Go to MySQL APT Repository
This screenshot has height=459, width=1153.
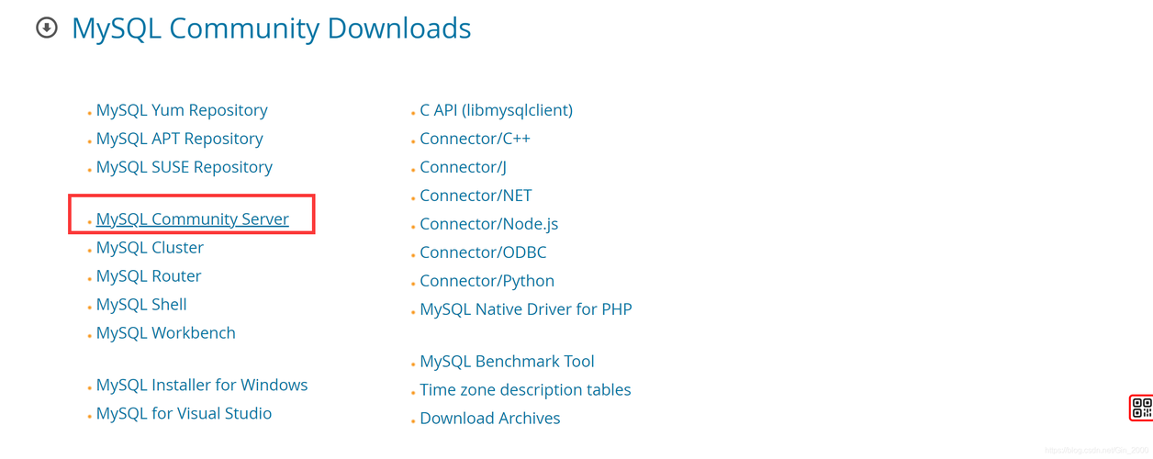[179, 139]
